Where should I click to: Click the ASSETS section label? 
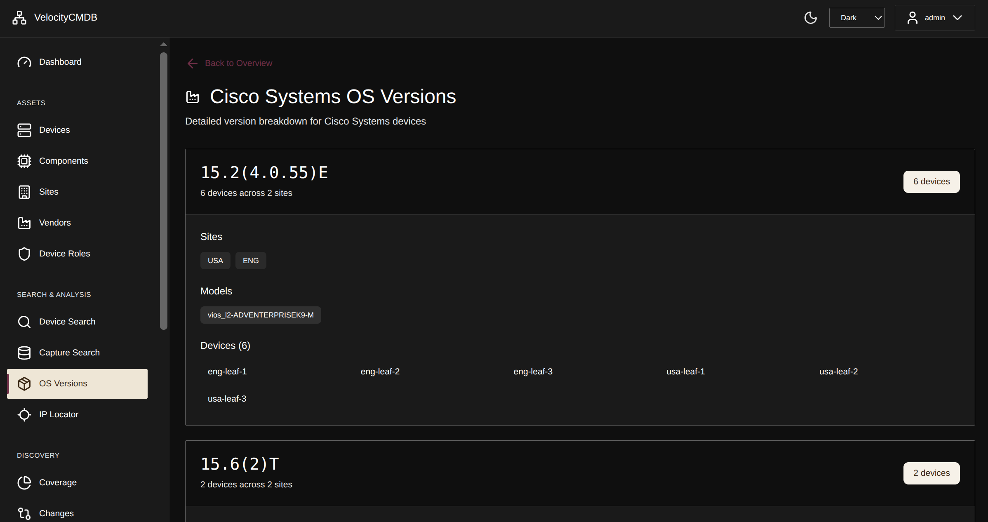pyautogui.click(x=31, y=103)
